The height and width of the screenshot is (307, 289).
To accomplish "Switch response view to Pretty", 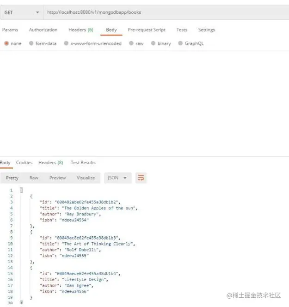I will tap(12, 178).
